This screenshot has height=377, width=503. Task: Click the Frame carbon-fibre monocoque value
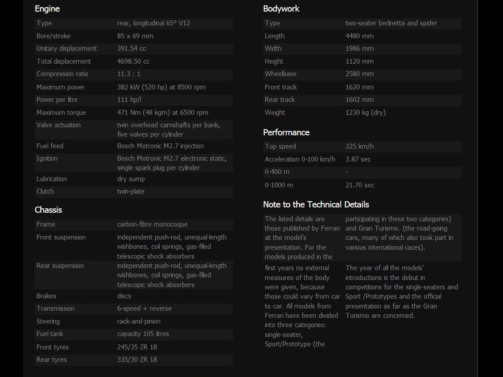pyautogui.click(x=152, y=225)
